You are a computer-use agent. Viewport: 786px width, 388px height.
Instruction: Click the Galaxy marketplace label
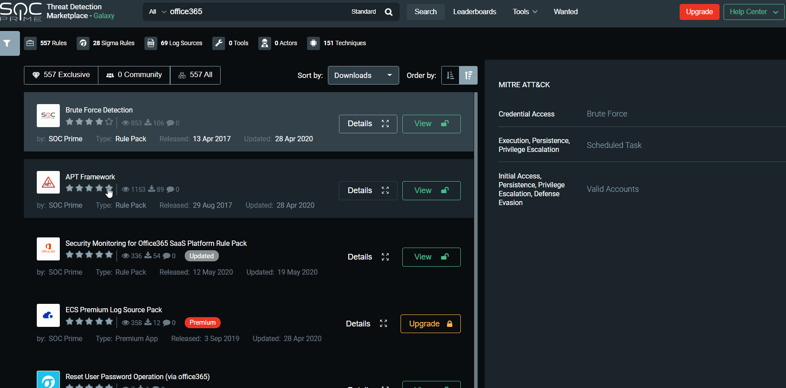click(104, 16)
